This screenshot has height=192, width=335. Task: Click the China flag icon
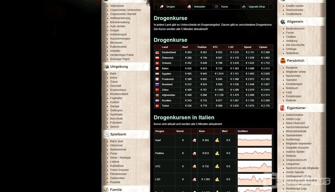[x=157, y=90]
